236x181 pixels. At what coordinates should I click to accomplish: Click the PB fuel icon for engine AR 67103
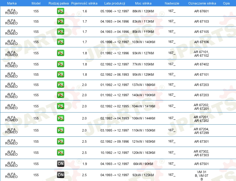60,21
